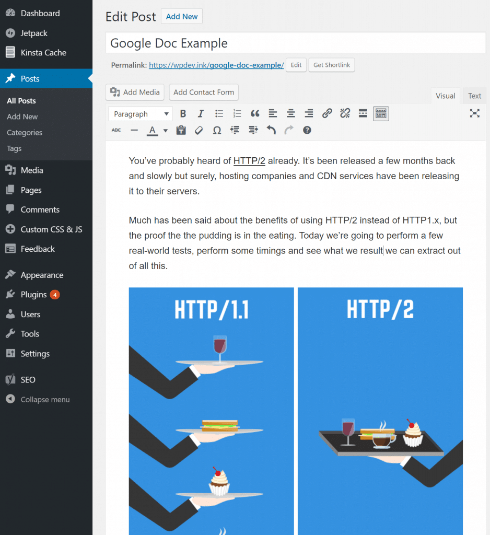Click the HTTP/2 link in the text

pos(249,161)
